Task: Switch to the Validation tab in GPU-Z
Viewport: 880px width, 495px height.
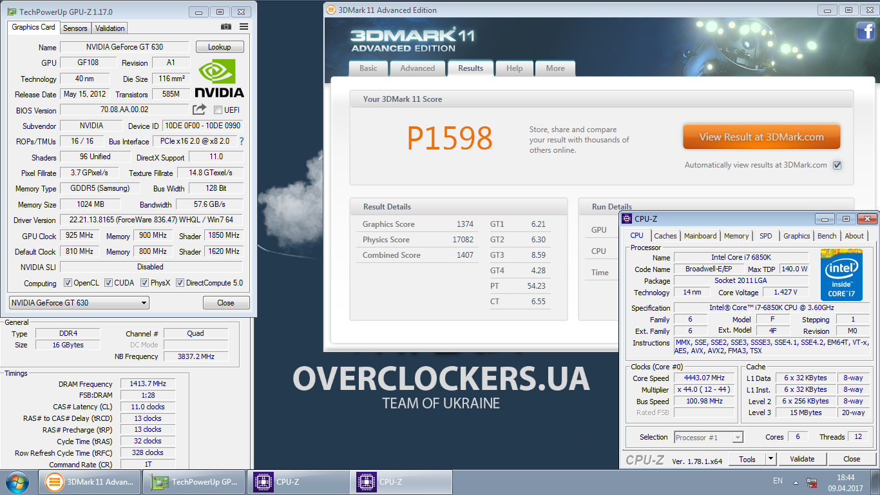Action: coord(110,28)
